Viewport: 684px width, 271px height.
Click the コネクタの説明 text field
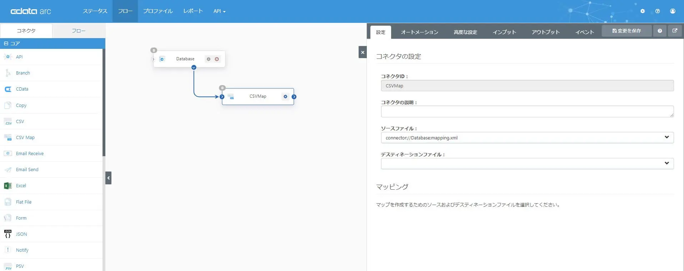[x=527, y=112]
